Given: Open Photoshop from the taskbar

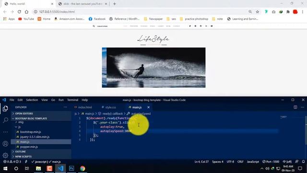Looking at the screenshot, I should (71, 168).
